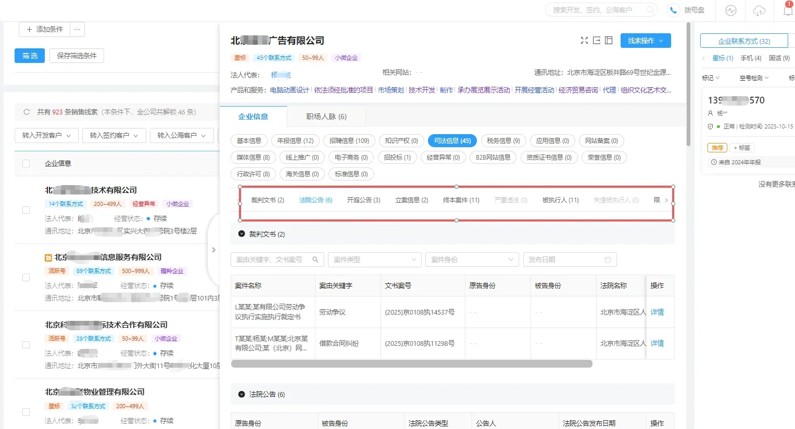Switch to the 职场人脉 (6) tab
The image size is (795, 429).
[326, 116]
